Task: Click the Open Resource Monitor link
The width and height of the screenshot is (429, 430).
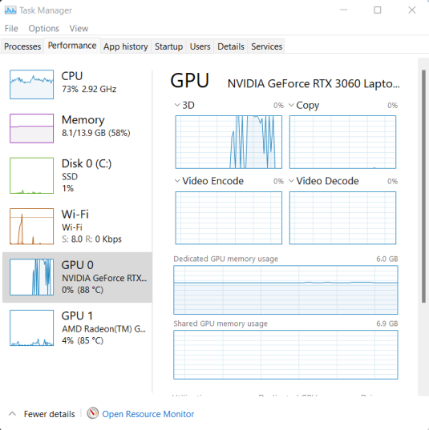Action: pyautogui.click(x=148, y=414)
